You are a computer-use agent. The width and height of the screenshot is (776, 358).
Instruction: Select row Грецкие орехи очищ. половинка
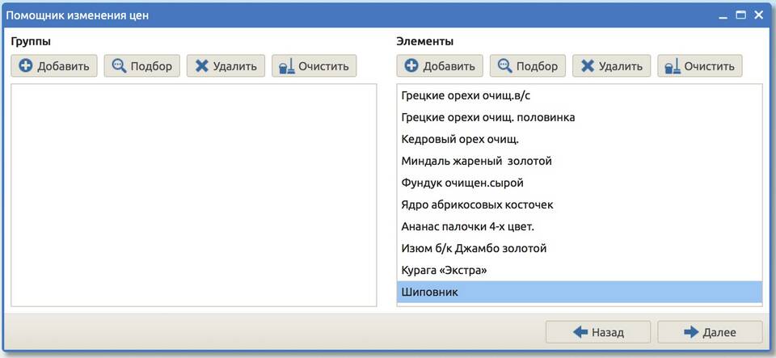[580, 118]
